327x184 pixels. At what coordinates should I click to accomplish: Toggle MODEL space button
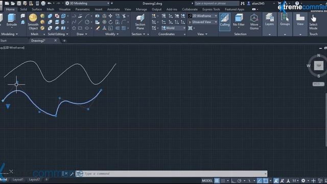(207, 180)
